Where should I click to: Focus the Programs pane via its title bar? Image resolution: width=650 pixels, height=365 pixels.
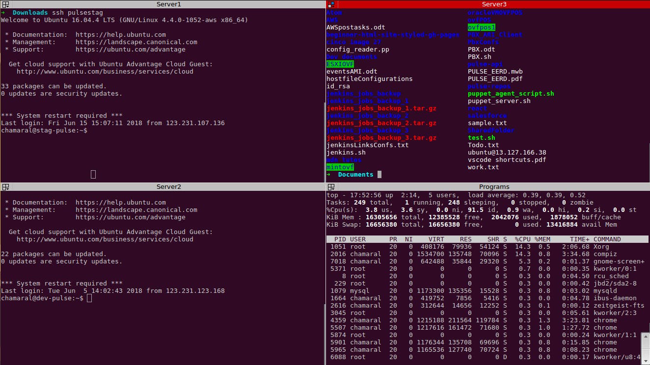tap(494, 186)
